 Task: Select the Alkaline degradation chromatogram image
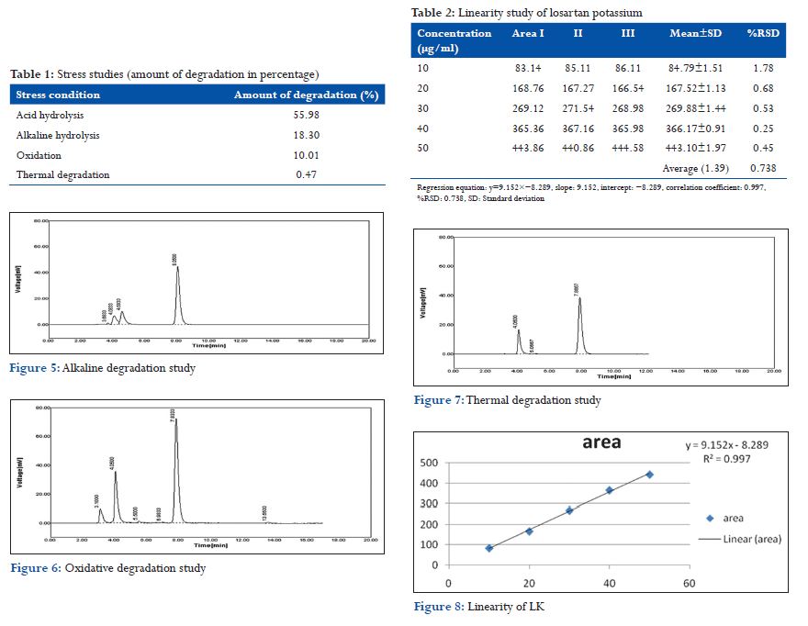tap(194, 284)
